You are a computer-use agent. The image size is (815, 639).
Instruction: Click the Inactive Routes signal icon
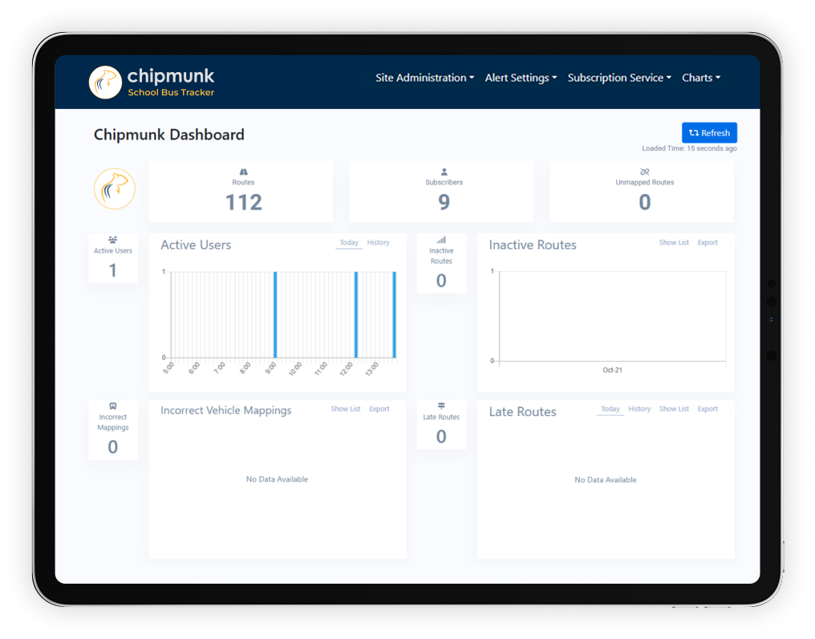pos(441,240)
